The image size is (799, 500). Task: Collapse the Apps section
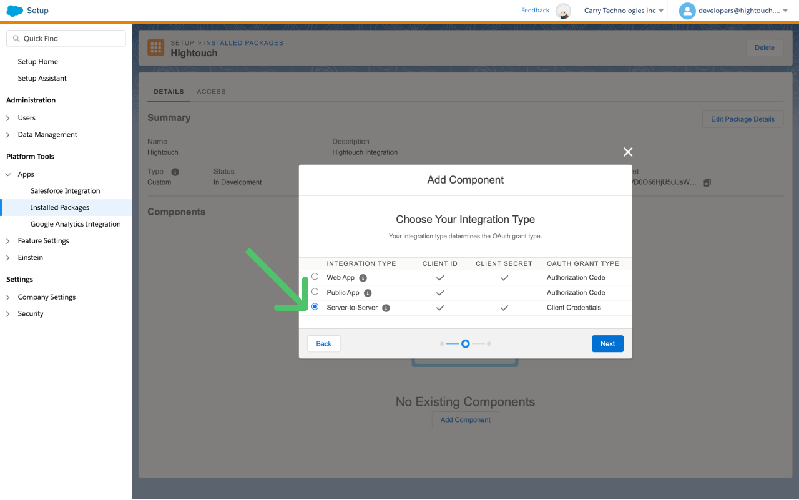[8, 175]
